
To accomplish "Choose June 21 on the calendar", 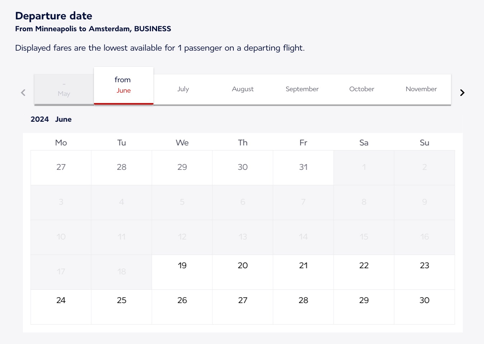I will coord(303,266).
